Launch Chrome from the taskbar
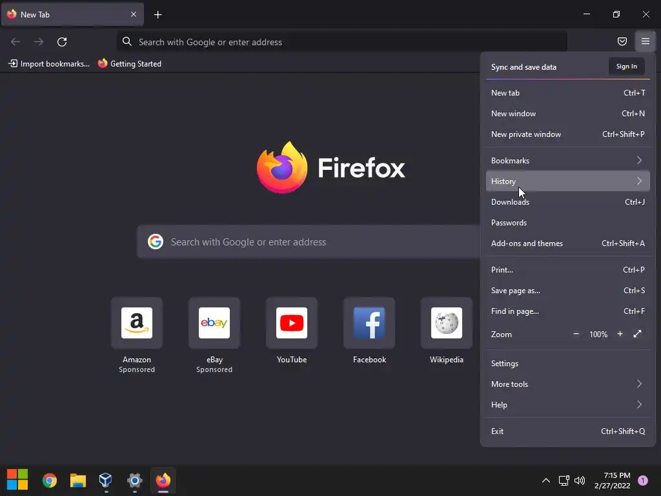This screenshot has height=496, width=661. (x=50, y=480)
